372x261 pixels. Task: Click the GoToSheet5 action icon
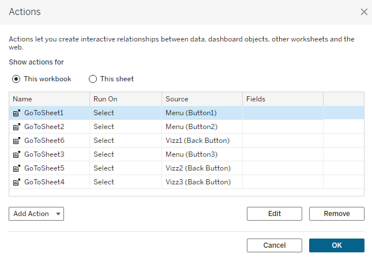16,168
